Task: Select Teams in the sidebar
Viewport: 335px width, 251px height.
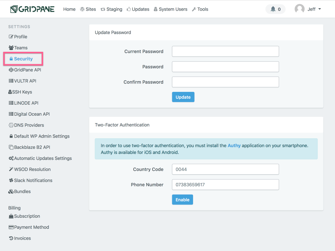Action: click(18, 48)
